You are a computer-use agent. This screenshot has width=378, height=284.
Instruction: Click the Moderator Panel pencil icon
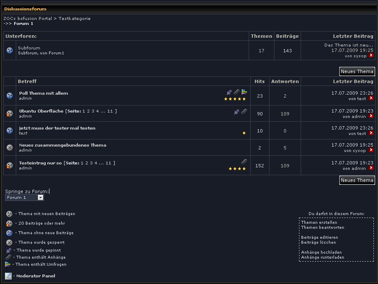[x=8, y=276]
